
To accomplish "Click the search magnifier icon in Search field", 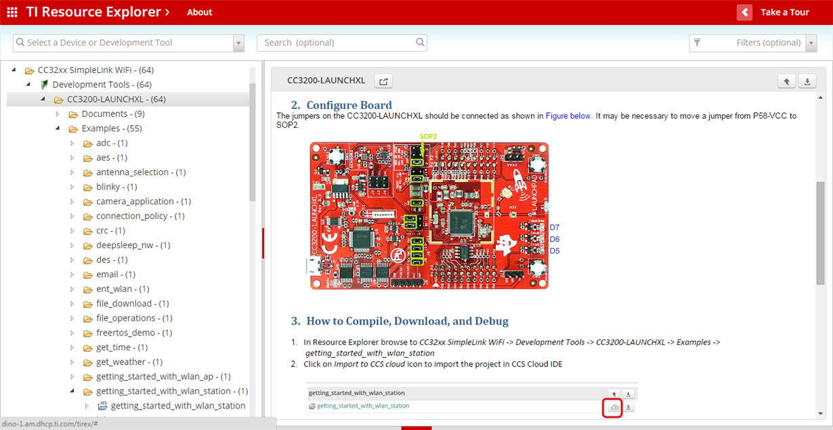I will coord(421,42).
